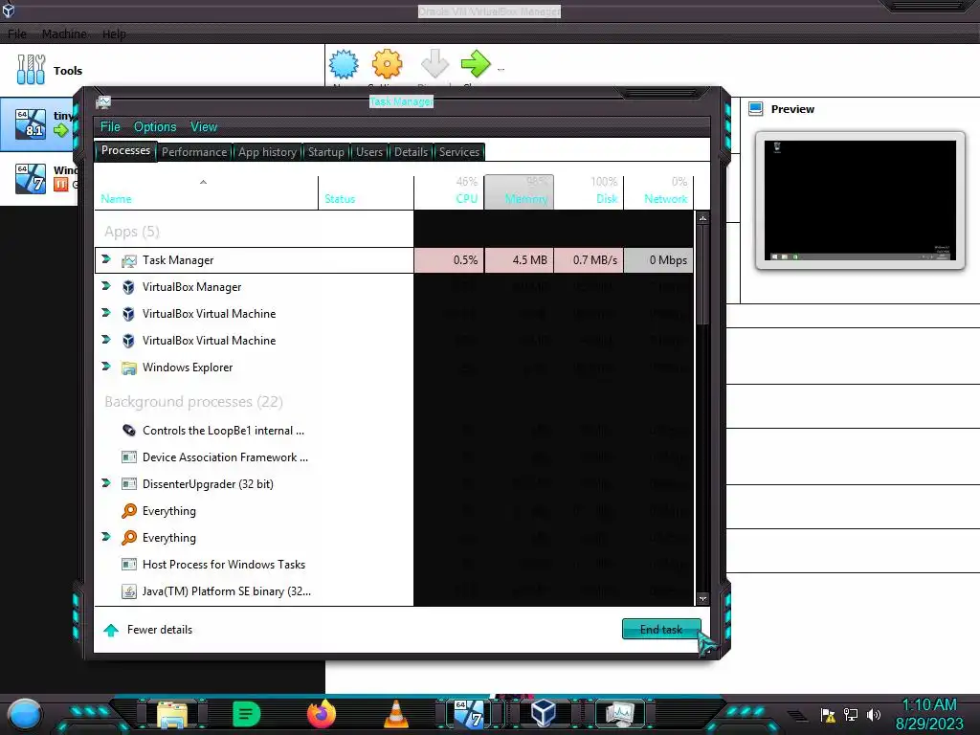The width and height of the screenshot is (980, 735).
Task: Switch to VirtualBox cube taskbar button
Action: (x=544, y=713)
